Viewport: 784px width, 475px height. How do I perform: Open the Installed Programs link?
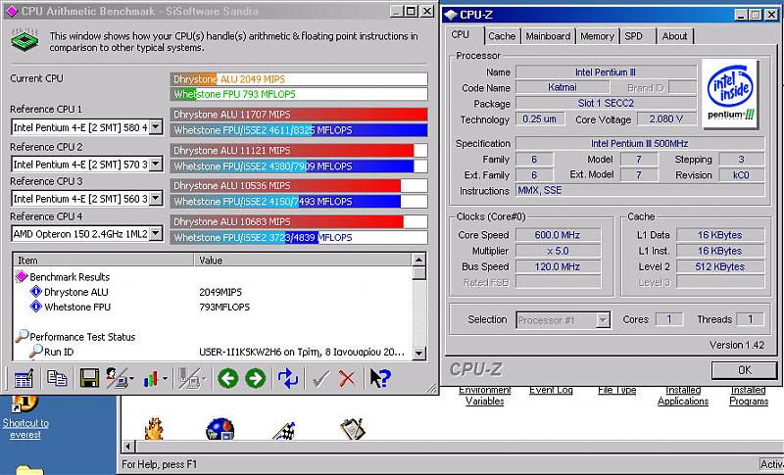[x=749, y=395]
